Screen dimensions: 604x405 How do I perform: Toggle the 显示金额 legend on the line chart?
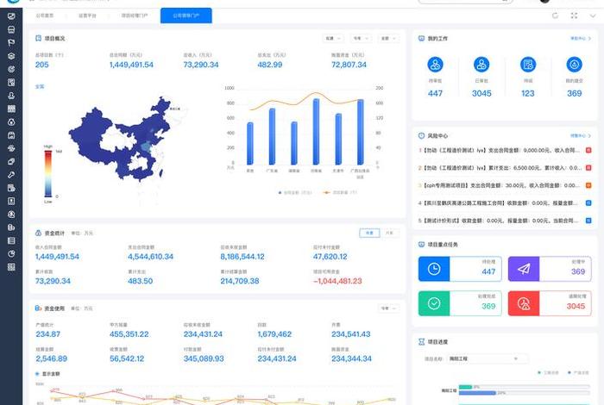click(47, 373)
